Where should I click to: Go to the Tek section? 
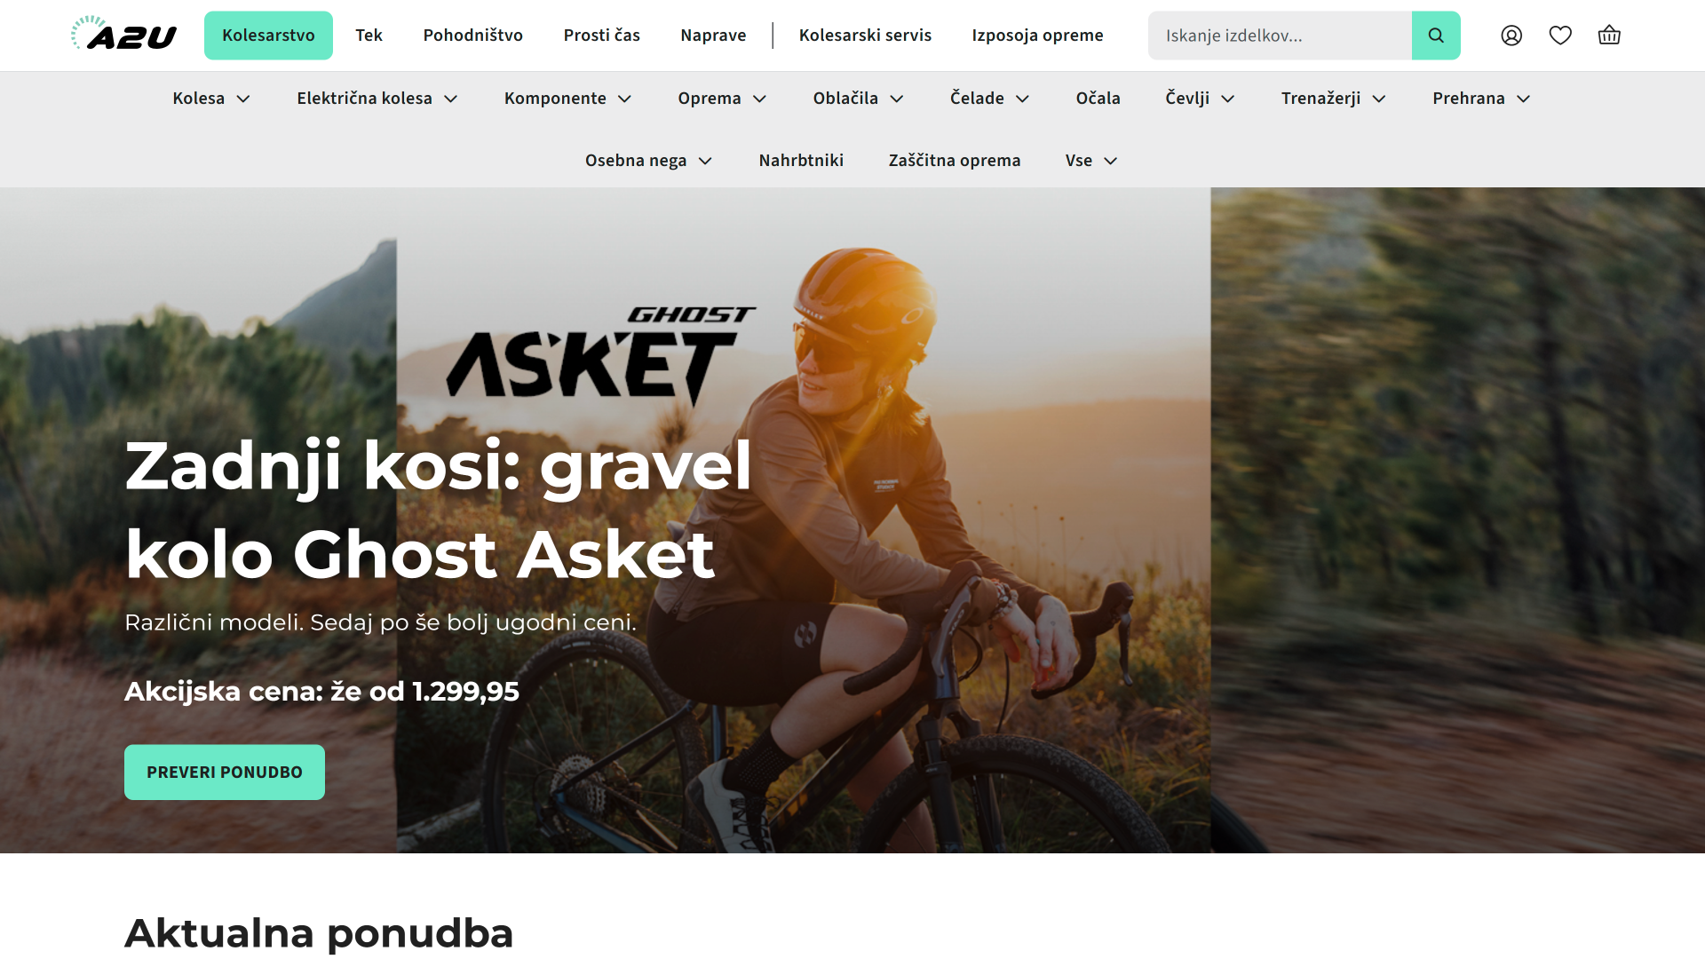coord(369,36)
